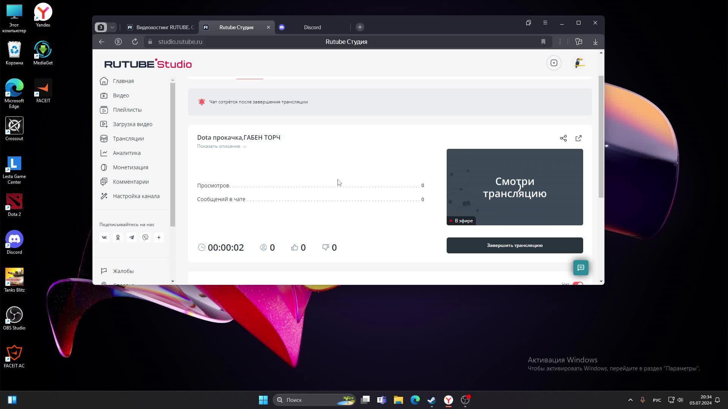Open the Telegram social link icon
728x409 pixels.
[132, 237]
